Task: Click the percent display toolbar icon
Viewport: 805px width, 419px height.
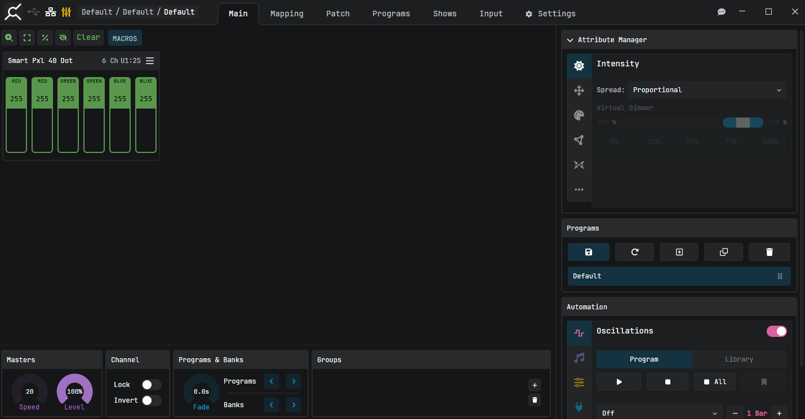Action: pyautogui.click(x=45, y=38)
